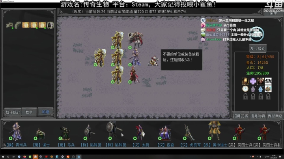Image resolution: width=284 pixels, height=159 pixels.
Task: Pick the 【汉】太尉 unit from bench
Action: point(140,133)
